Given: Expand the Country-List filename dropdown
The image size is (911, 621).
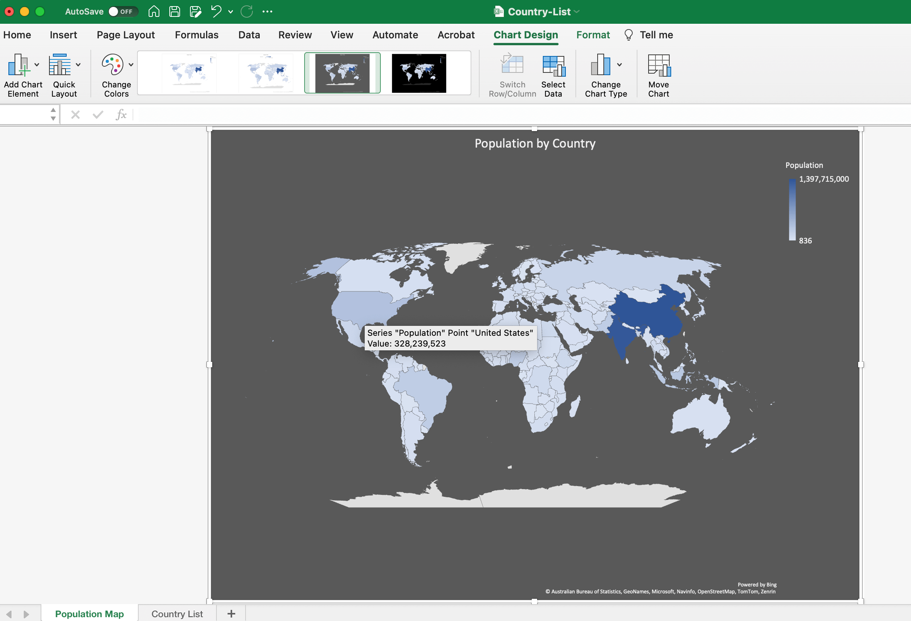Looking at the screenshot, I should pyautogui.click(x=576, y=12).
